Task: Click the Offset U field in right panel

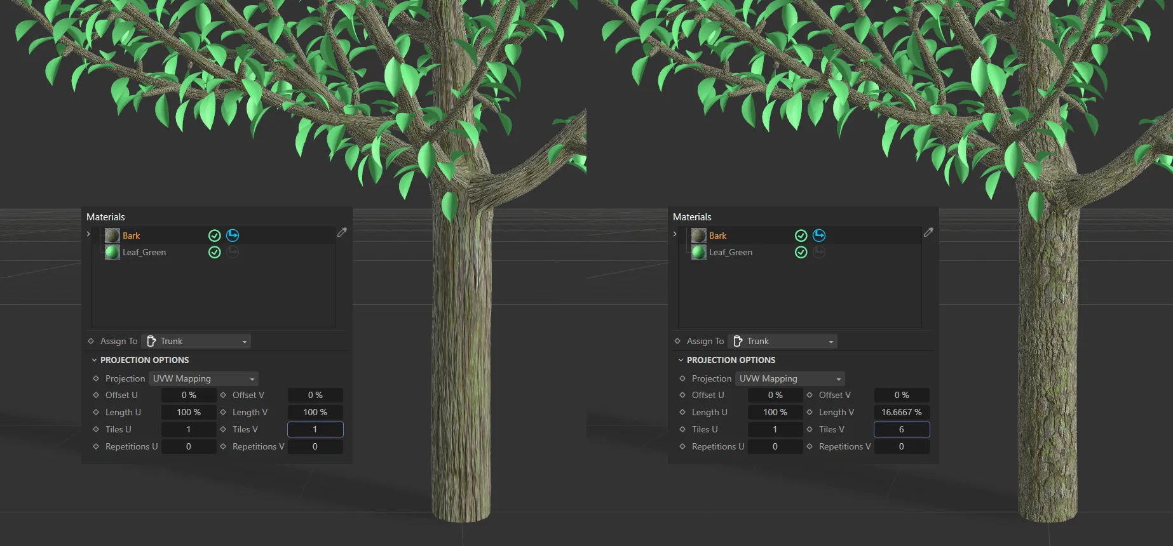Action: 775,395
